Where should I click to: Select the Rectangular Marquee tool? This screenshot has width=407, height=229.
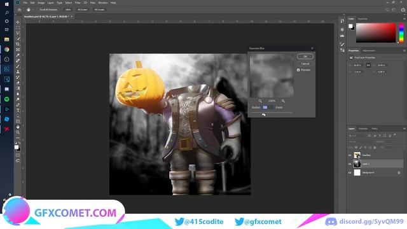(x=18, y=28)
